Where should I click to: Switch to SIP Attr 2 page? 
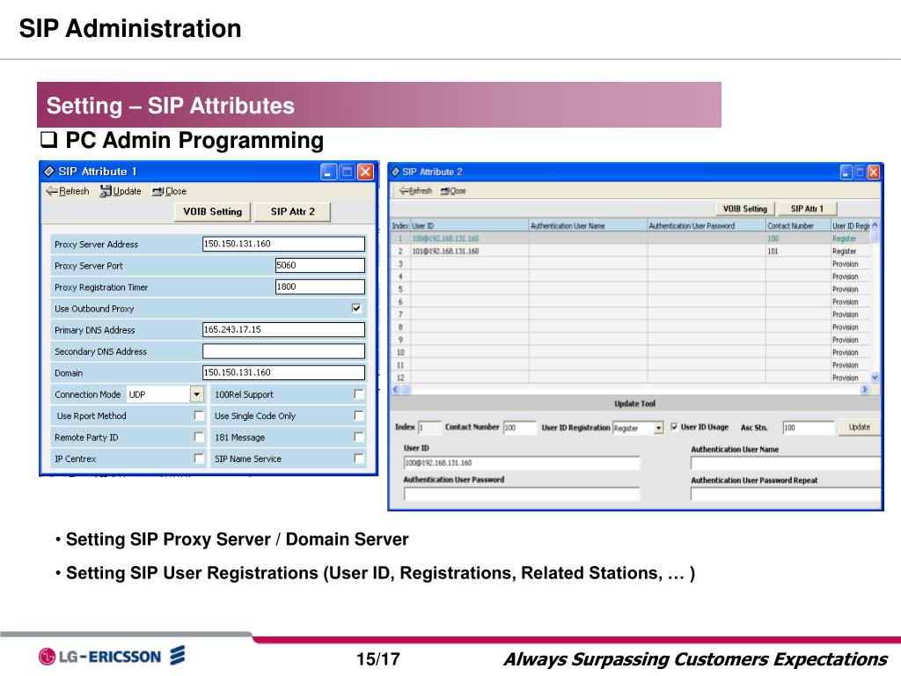[x=292, y=211]
